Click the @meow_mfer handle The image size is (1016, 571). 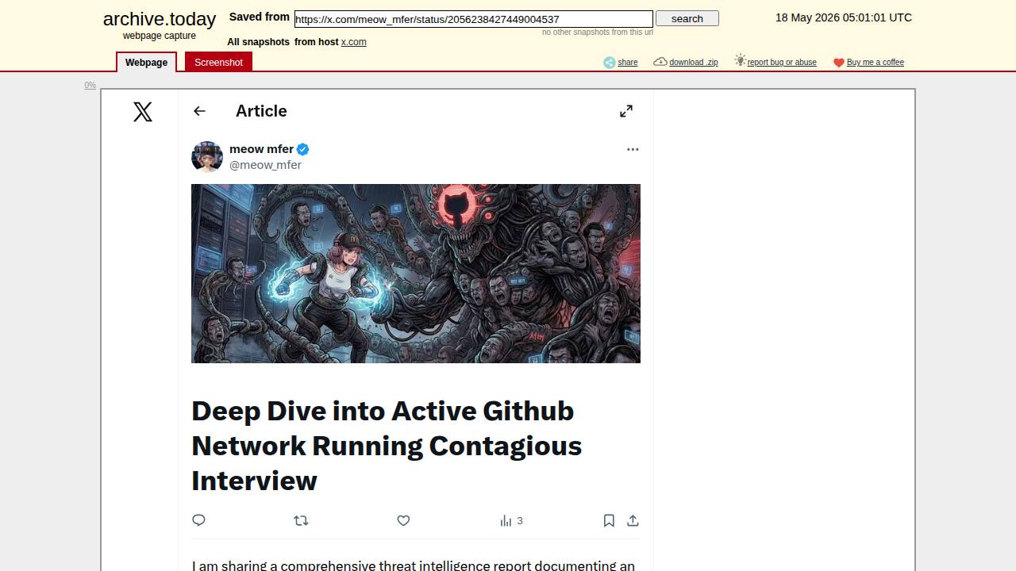265,165
